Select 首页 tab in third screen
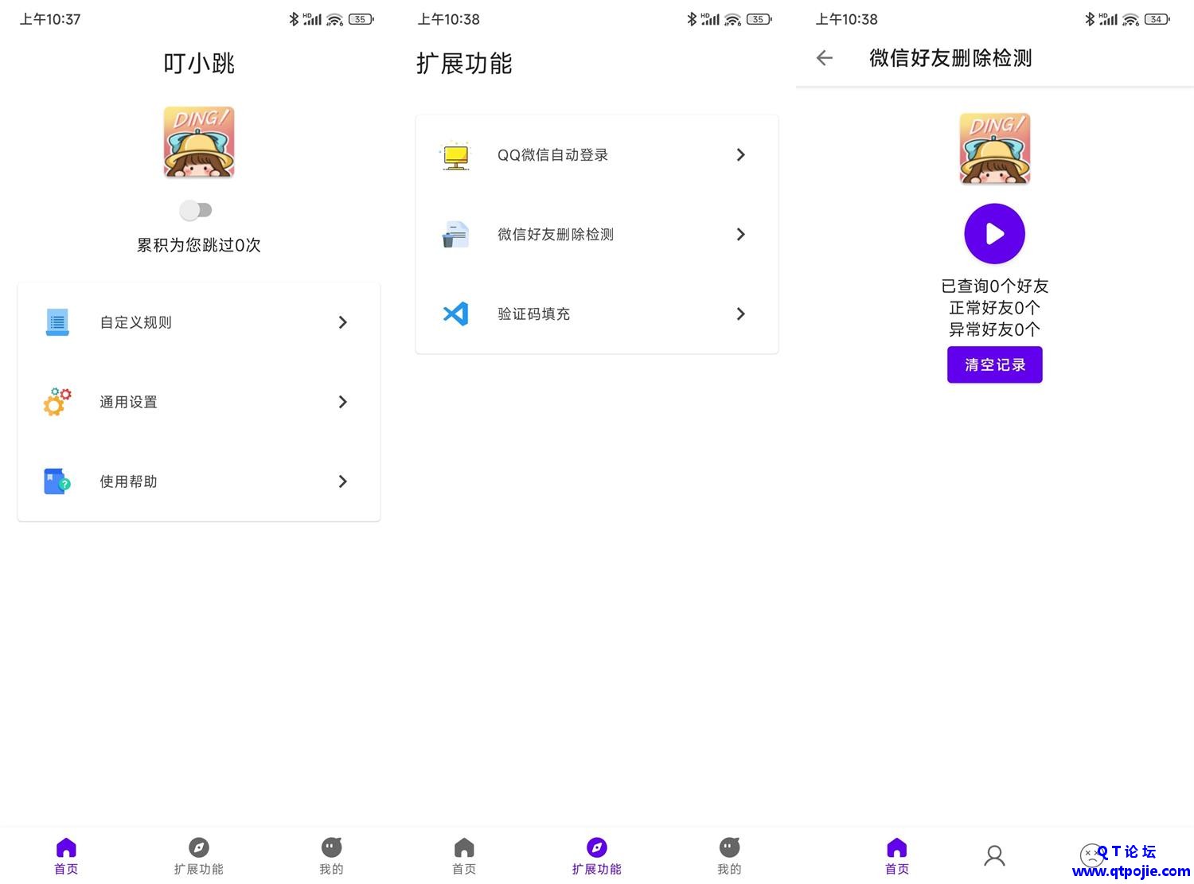Screen dimensions: 1194x884 pos(897,856)
